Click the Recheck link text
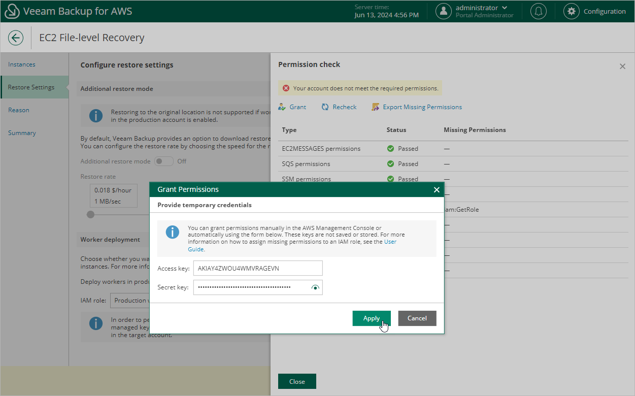The width and height of the screenshot is (635, 396). click(x=345, y=107)
